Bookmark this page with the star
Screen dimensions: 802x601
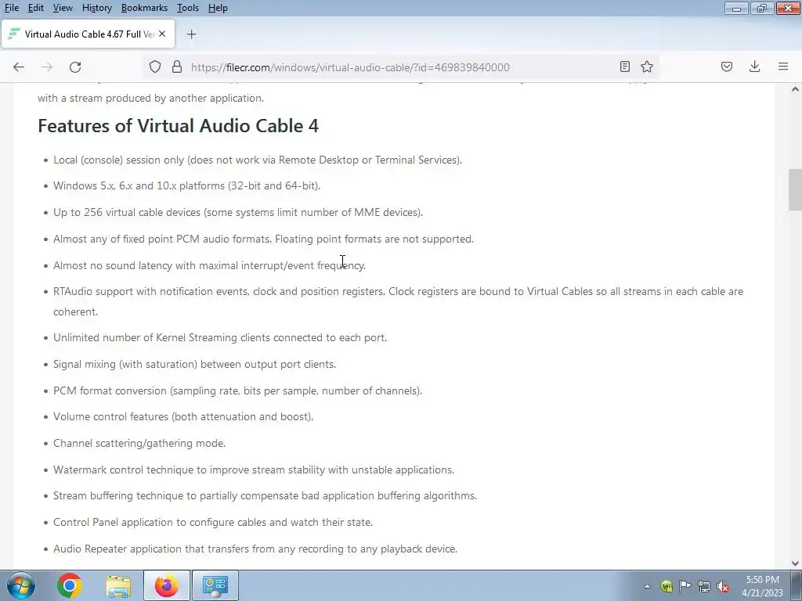[x=647, y=67]
